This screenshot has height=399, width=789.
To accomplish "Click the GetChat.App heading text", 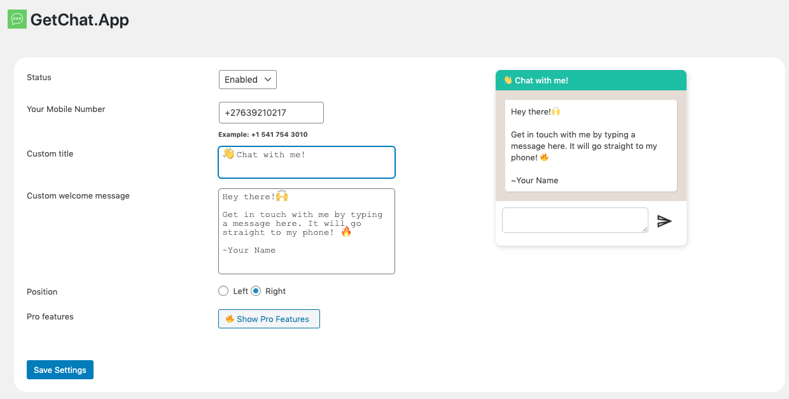I will (x=80, y=20).
